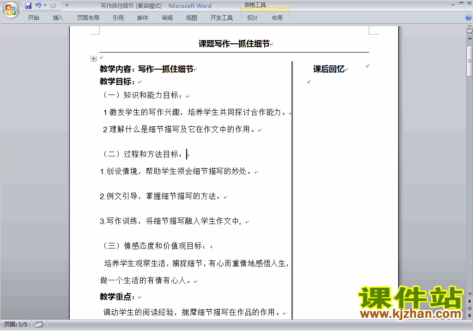Click the line （三）情感态度和价值观目标：

coord(153,246)
